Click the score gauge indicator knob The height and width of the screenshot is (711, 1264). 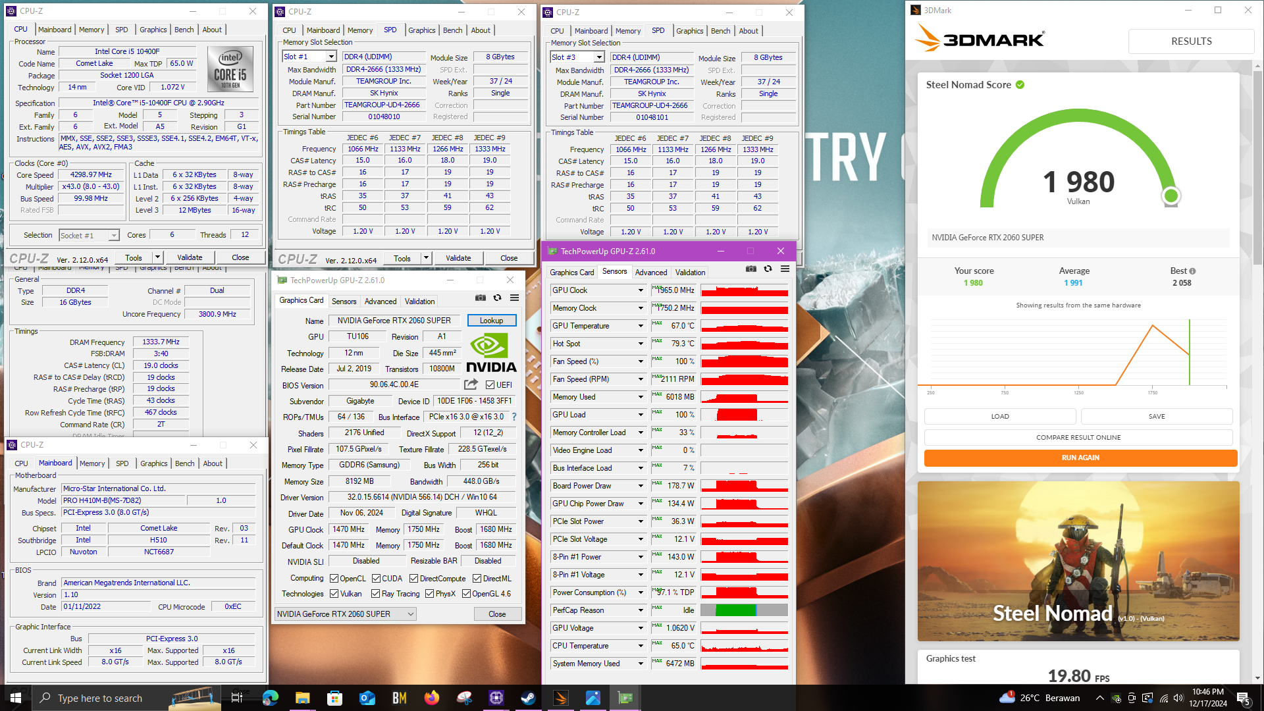pos(1171,196)
